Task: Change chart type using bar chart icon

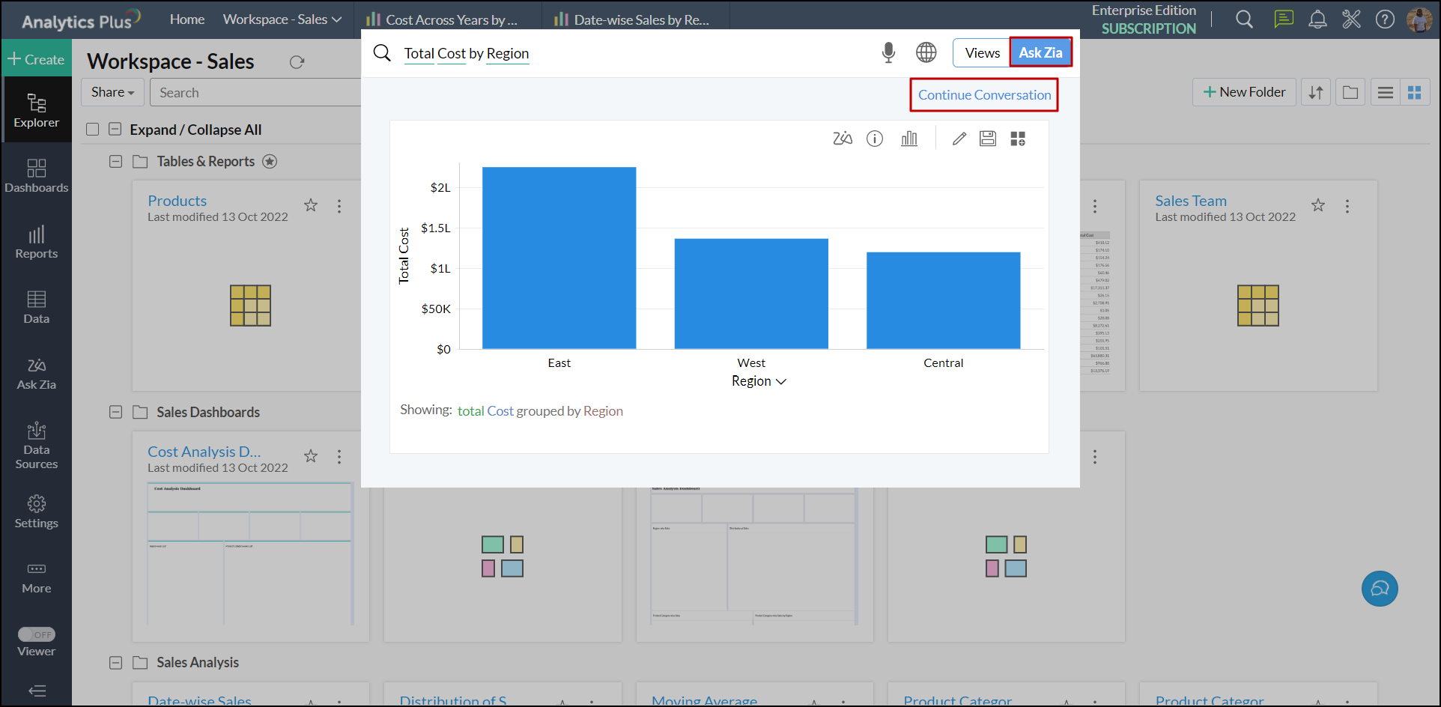Action: pyautogui.click(x=909, y=139)
